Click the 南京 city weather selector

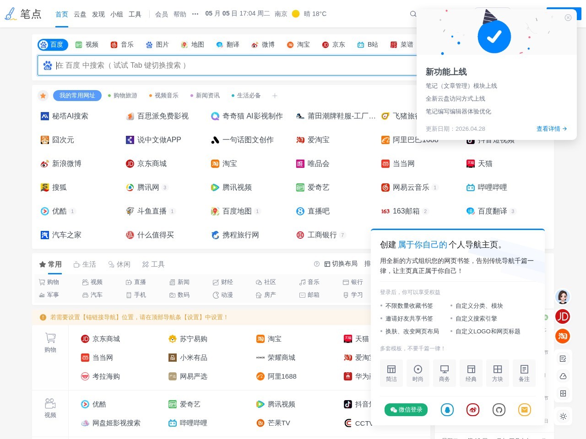[281, 14]
